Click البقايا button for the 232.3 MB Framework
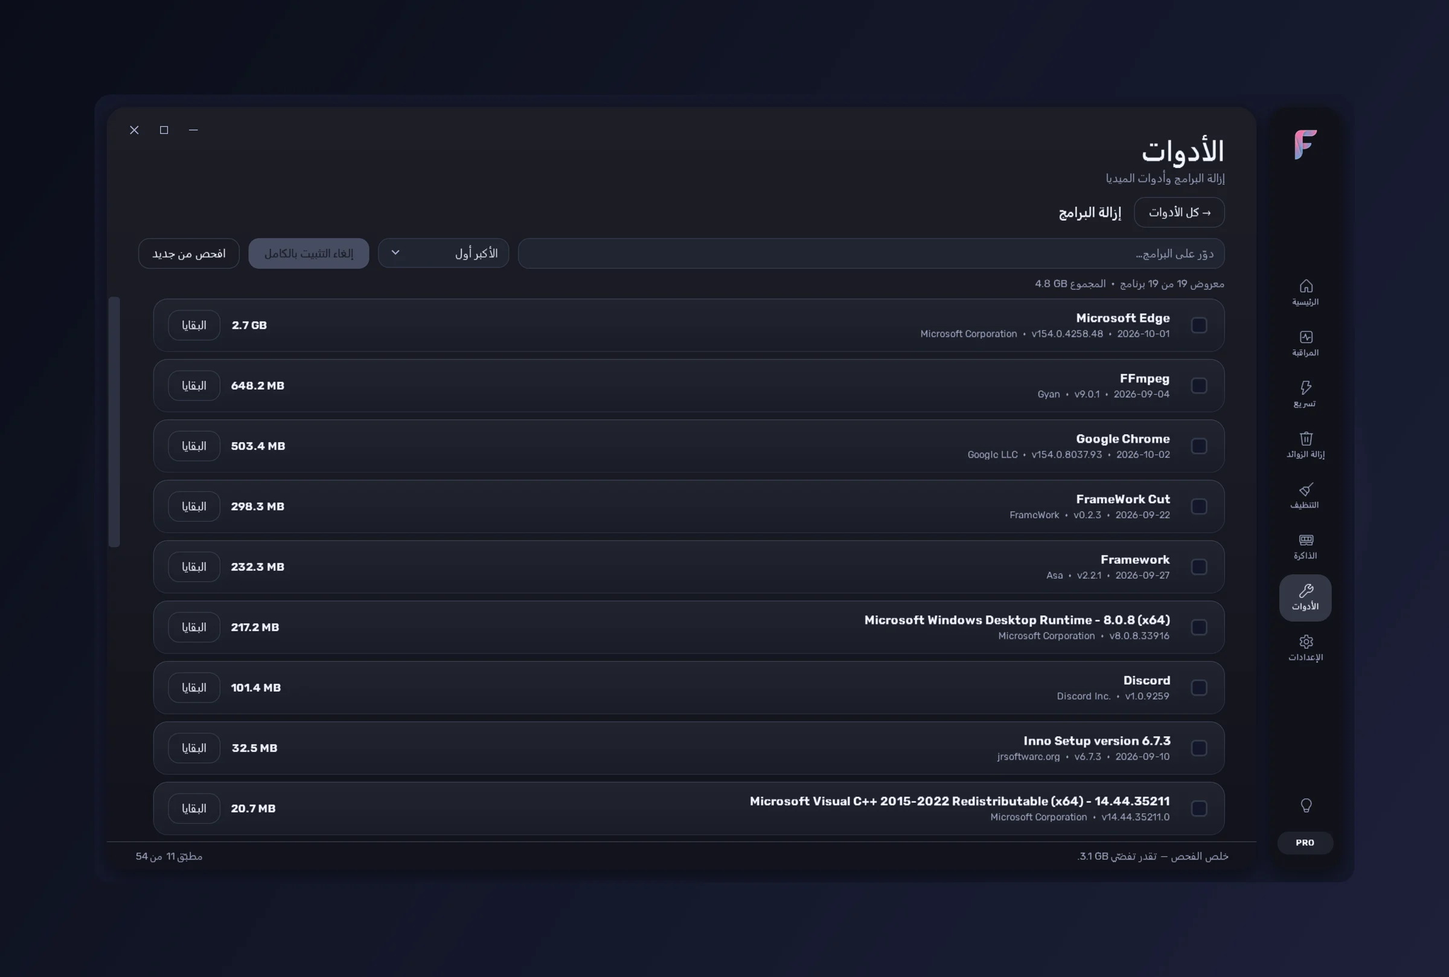 coord(194,567)
